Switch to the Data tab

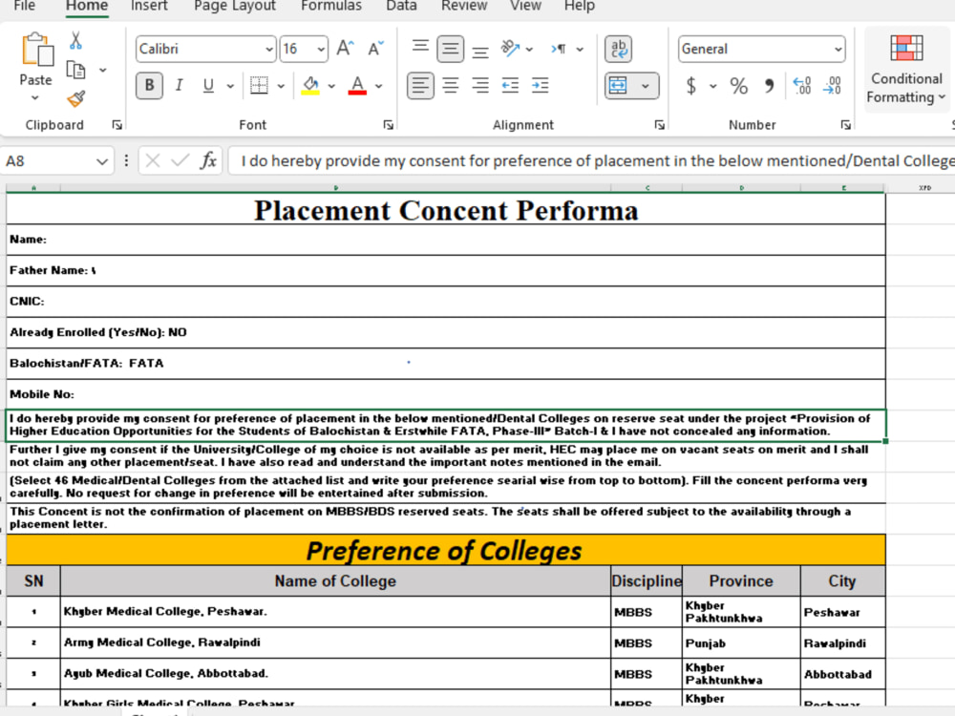click(x=401, y=6)
